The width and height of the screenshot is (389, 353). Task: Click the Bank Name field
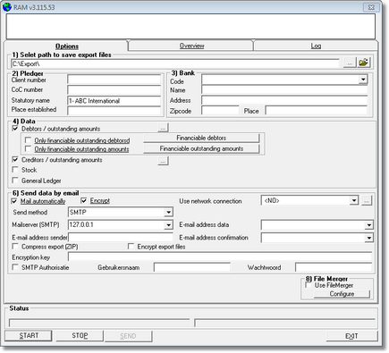(284, 89)
